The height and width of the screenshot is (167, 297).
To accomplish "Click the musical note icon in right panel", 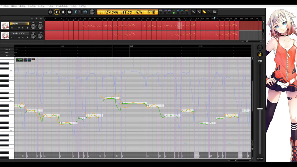I will [260, 48].
